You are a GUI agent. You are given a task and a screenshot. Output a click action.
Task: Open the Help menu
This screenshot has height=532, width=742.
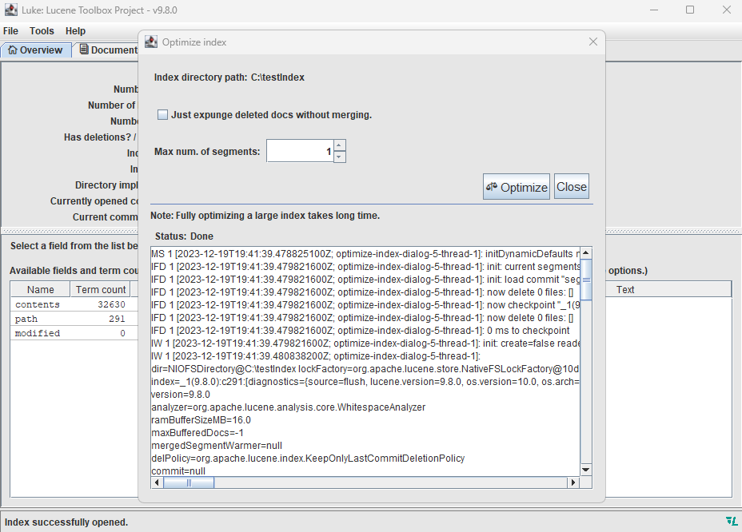pyautogui.click(x=75, y=31)
